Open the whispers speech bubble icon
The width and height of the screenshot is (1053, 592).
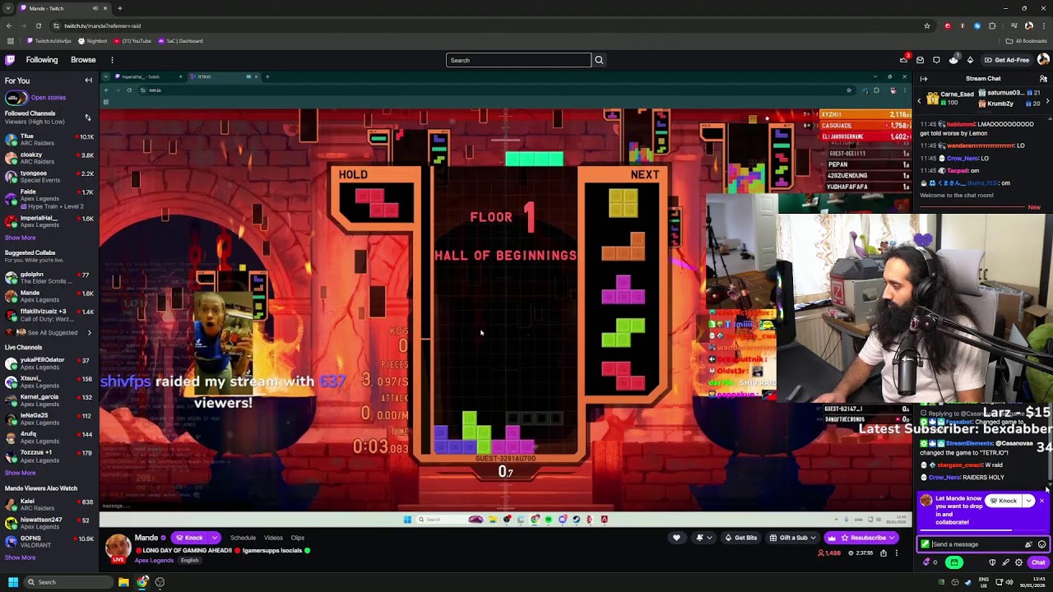936,60
